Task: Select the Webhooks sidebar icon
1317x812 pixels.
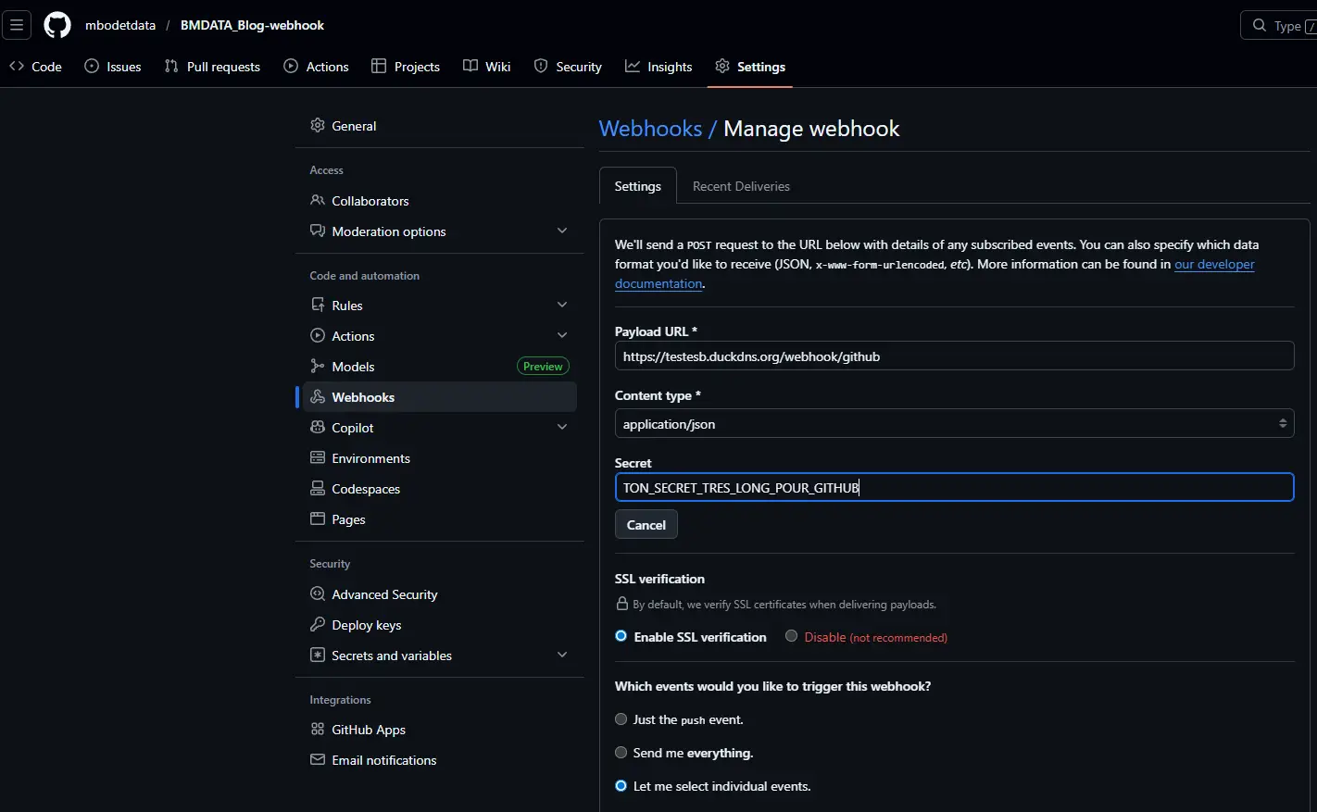Action: coord(318,396)
